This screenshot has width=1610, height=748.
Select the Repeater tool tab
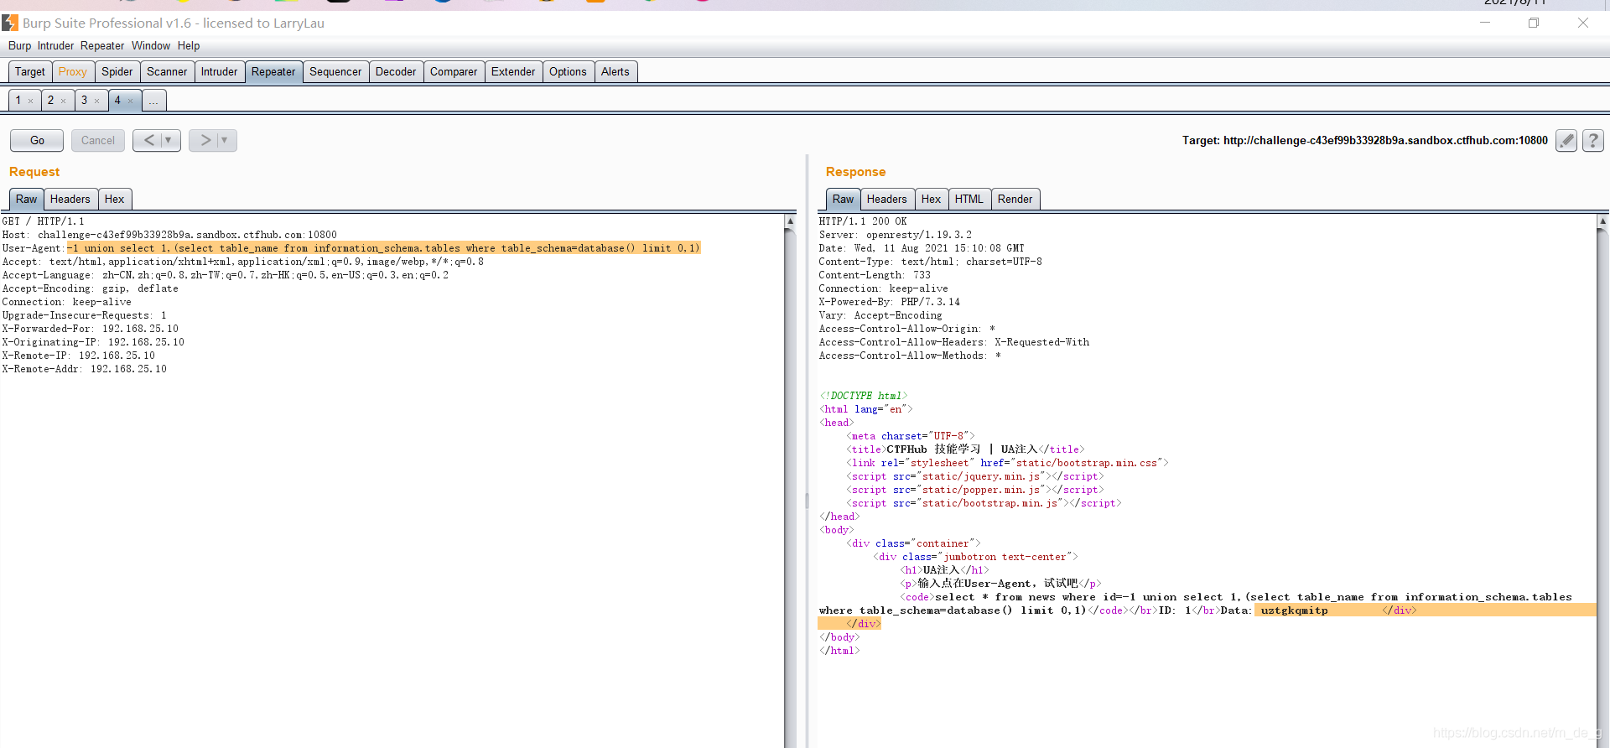point(273,72)
